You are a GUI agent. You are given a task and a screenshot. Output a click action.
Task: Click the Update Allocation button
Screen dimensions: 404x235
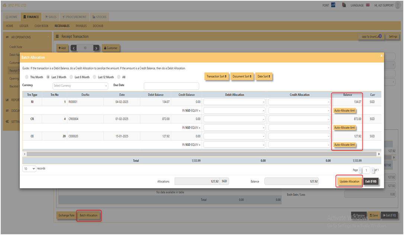pos(349,182)
